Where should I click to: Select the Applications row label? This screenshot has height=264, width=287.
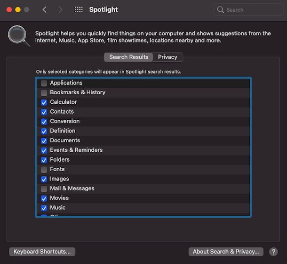66,83
